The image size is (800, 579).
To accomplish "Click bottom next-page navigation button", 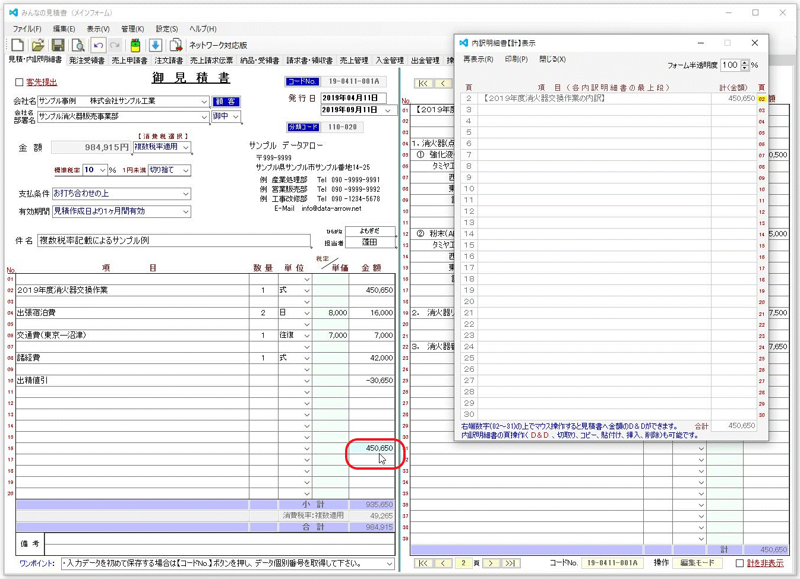I will coord(491,563).
